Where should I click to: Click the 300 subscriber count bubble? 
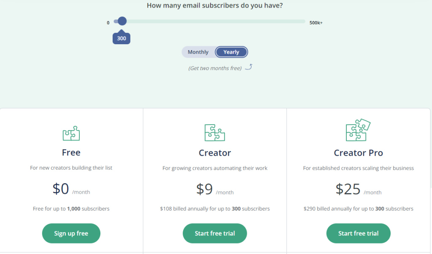[121, 38]
